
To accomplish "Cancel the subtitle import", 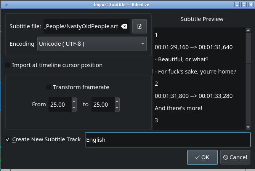I will click(235, 157).
